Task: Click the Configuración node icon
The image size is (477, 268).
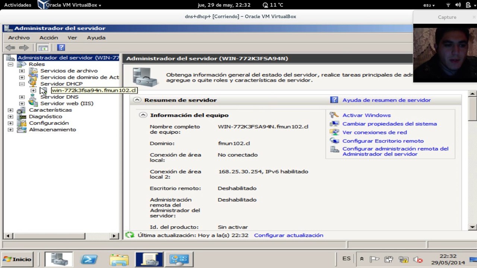Action: [x=22, y=123]
